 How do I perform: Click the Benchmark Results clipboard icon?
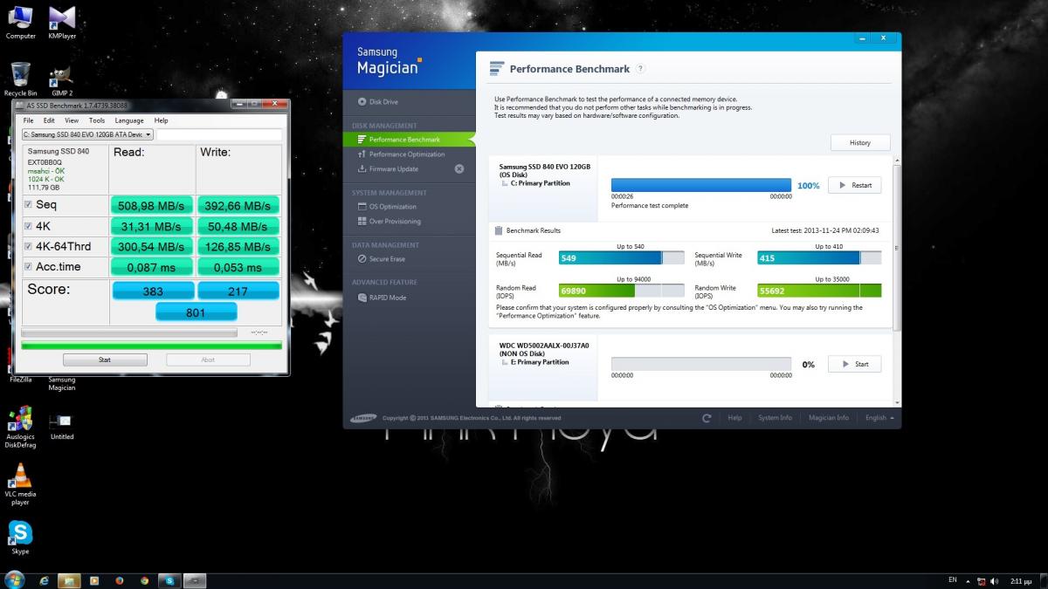pyautogui.click(x=499, y=230)
